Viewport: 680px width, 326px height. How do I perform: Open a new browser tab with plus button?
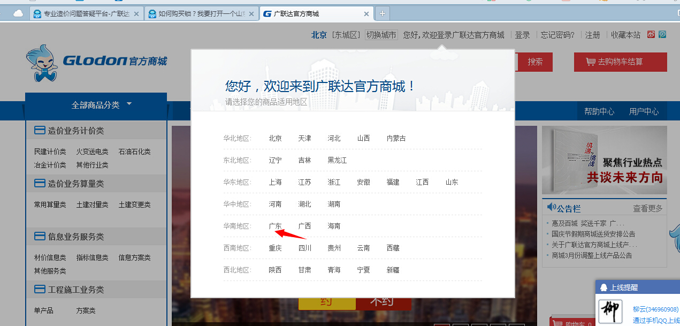point(383,13)
